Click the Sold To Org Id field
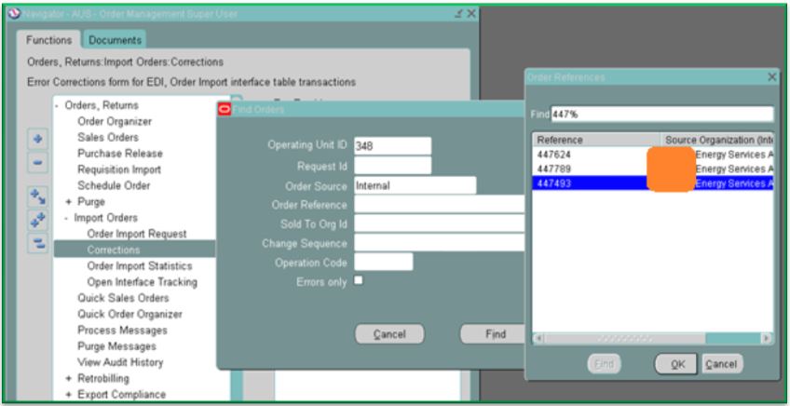Image resolution: width=790 pixels, height=406 pixels. pyautogui.click(x=440, y=223)
